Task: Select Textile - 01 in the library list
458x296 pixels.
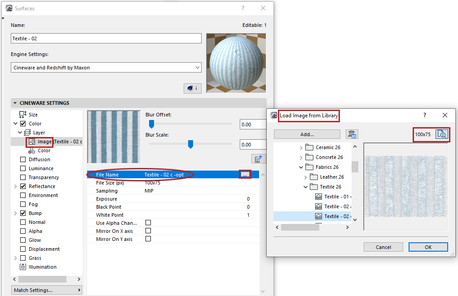Action: coord(334,197)
